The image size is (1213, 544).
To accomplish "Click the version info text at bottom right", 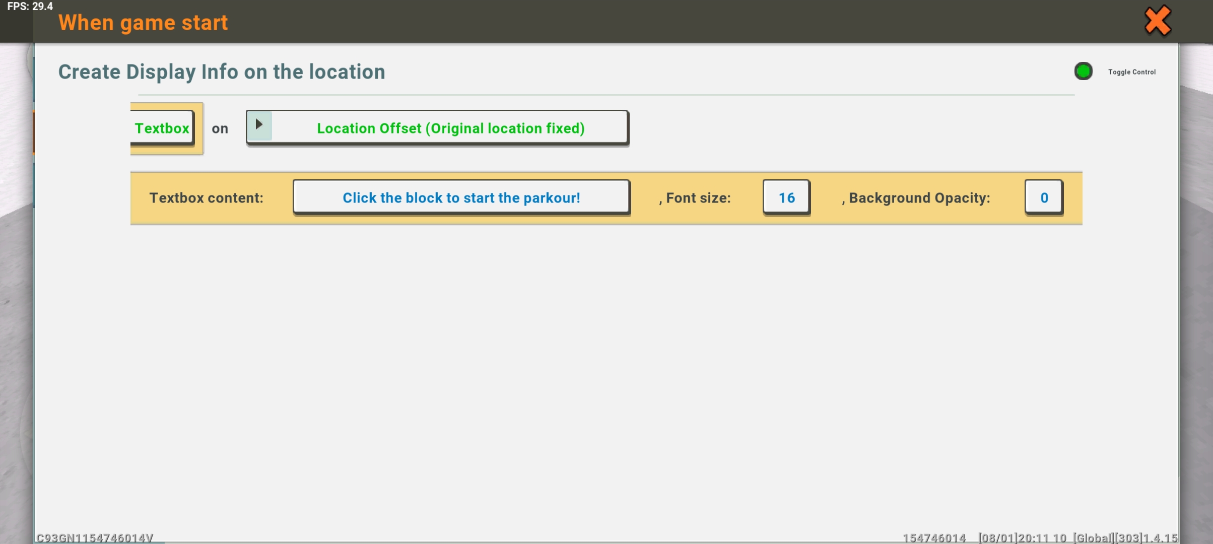I will coord(1040,537).
